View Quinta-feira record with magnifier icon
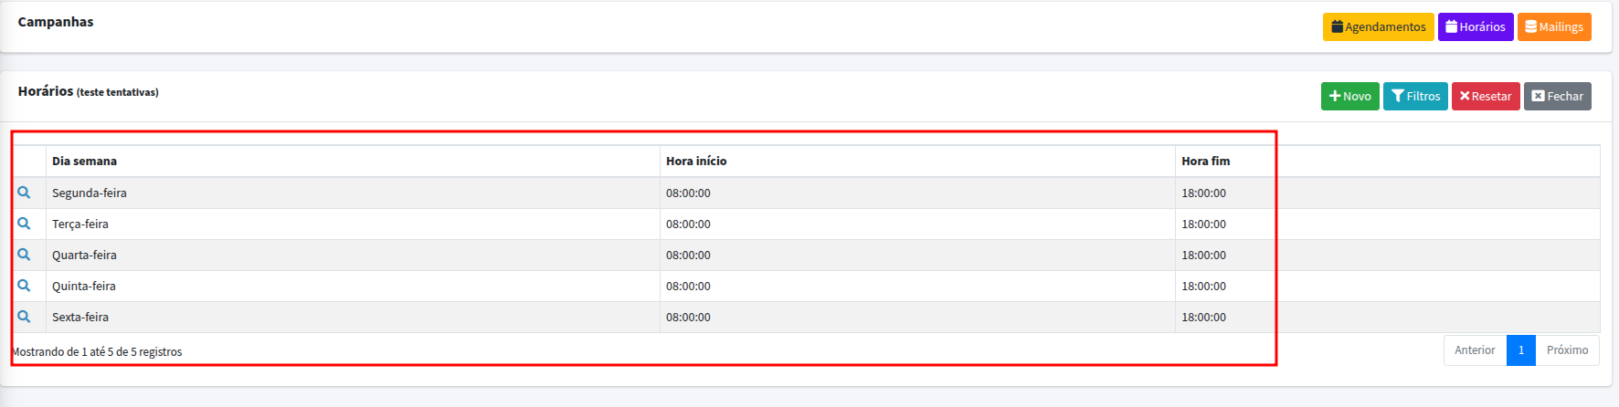 tap(24, 286)
